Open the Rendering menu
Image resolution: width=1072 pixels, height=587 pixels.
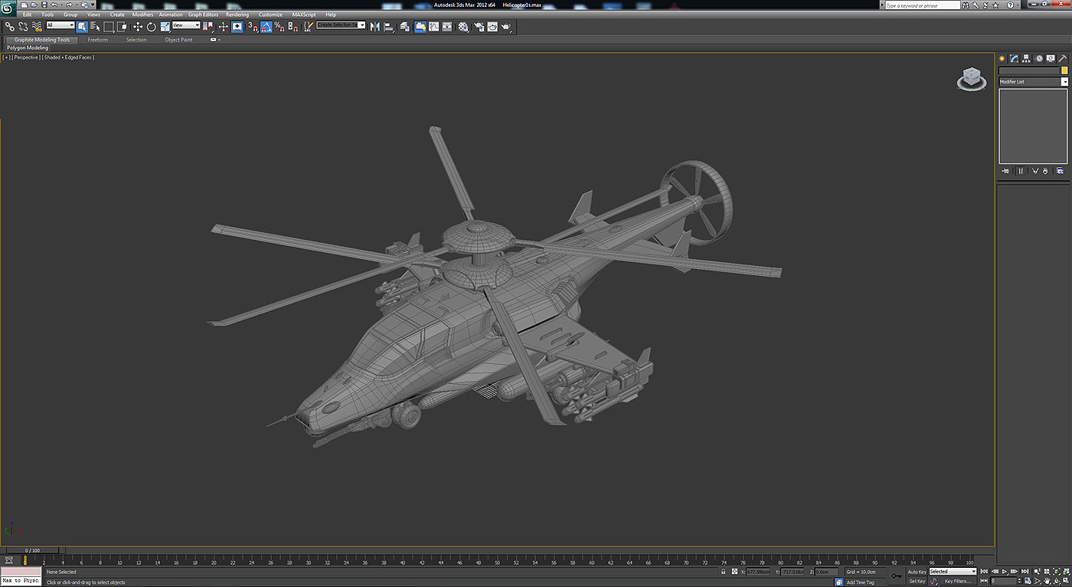237,15
